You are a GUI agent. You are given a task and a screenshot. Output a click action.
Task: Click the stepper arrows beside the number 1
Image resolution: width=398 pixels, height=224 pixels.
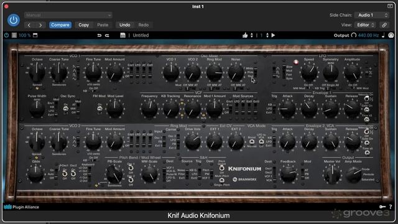coord(267,35)
